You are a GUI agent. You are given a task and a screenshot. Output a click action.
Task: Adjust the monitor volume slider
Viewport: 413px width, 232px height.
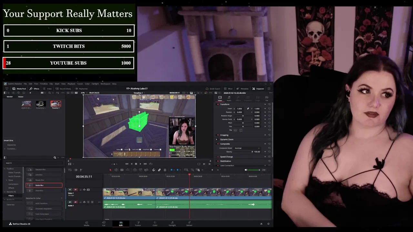click(x=254, y=170)
